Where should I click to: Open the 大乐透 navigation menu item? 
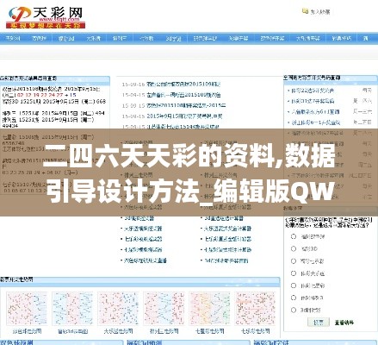point(93,38)
